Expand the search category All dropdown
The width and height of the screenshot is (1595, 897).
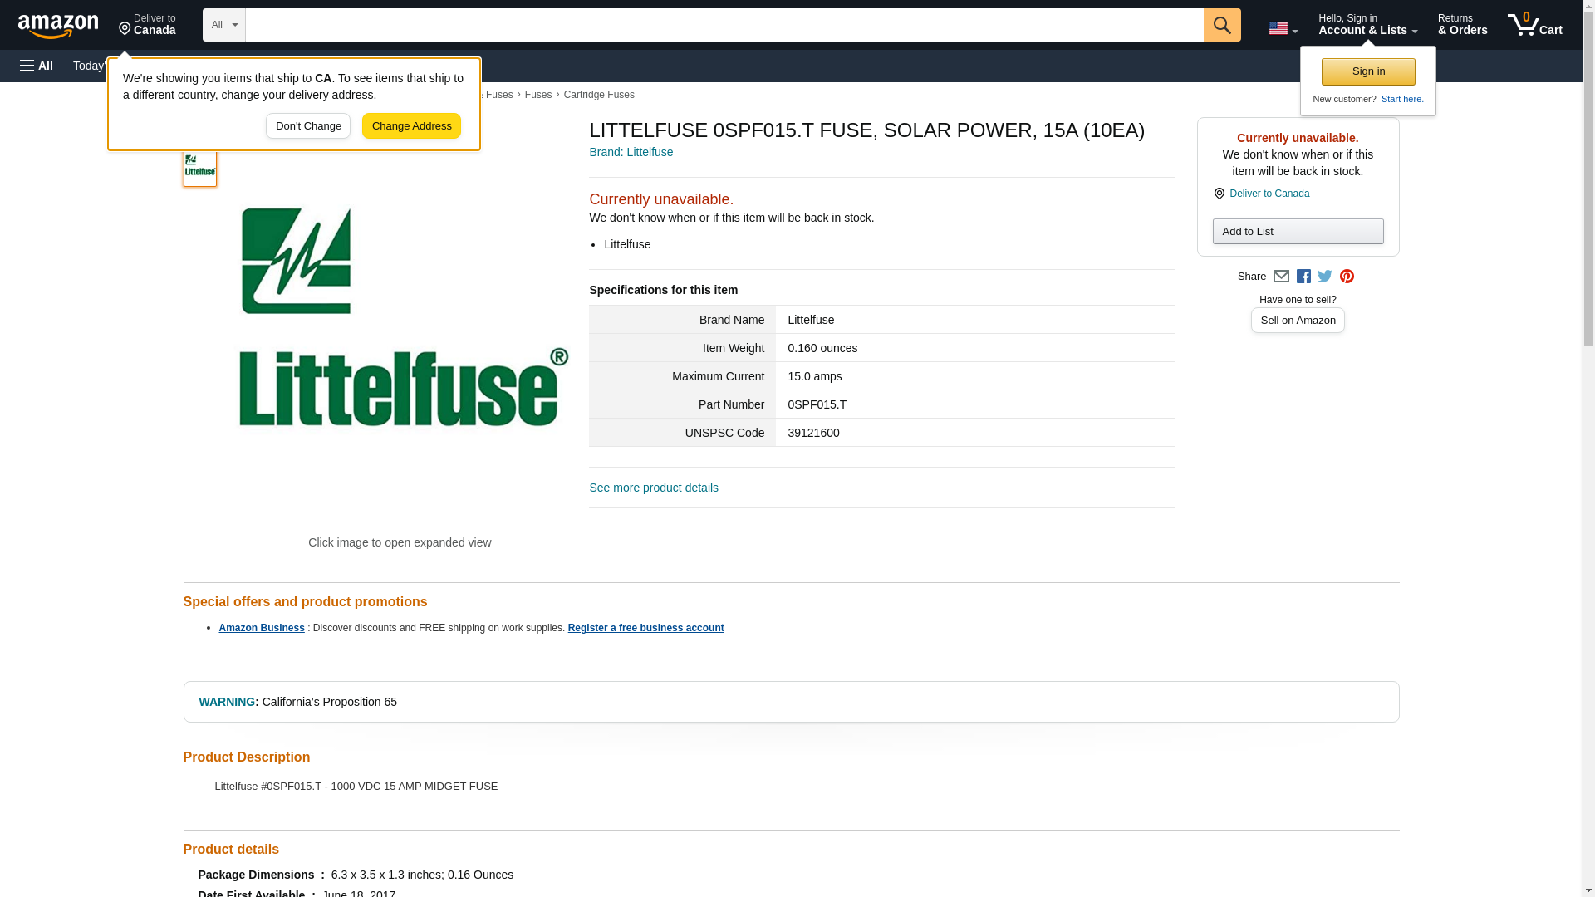click(223, 25)
